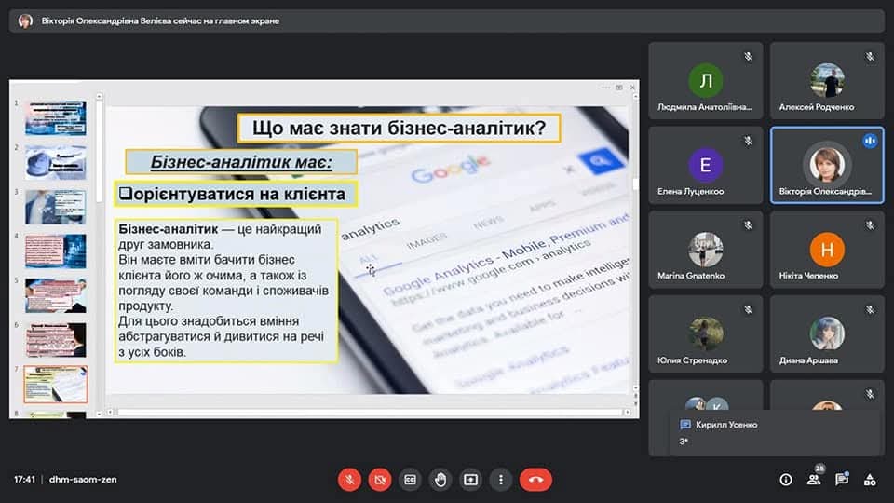Open the Activities shapes icon
Image resolution: width=894 pixels, height=503 pixels.
tap(870, 480)
